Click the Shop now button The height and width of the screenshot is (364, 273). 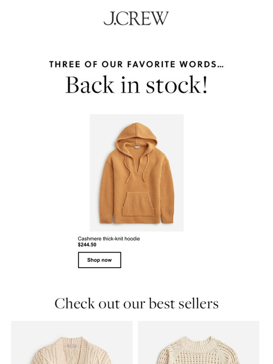[99, 260]
